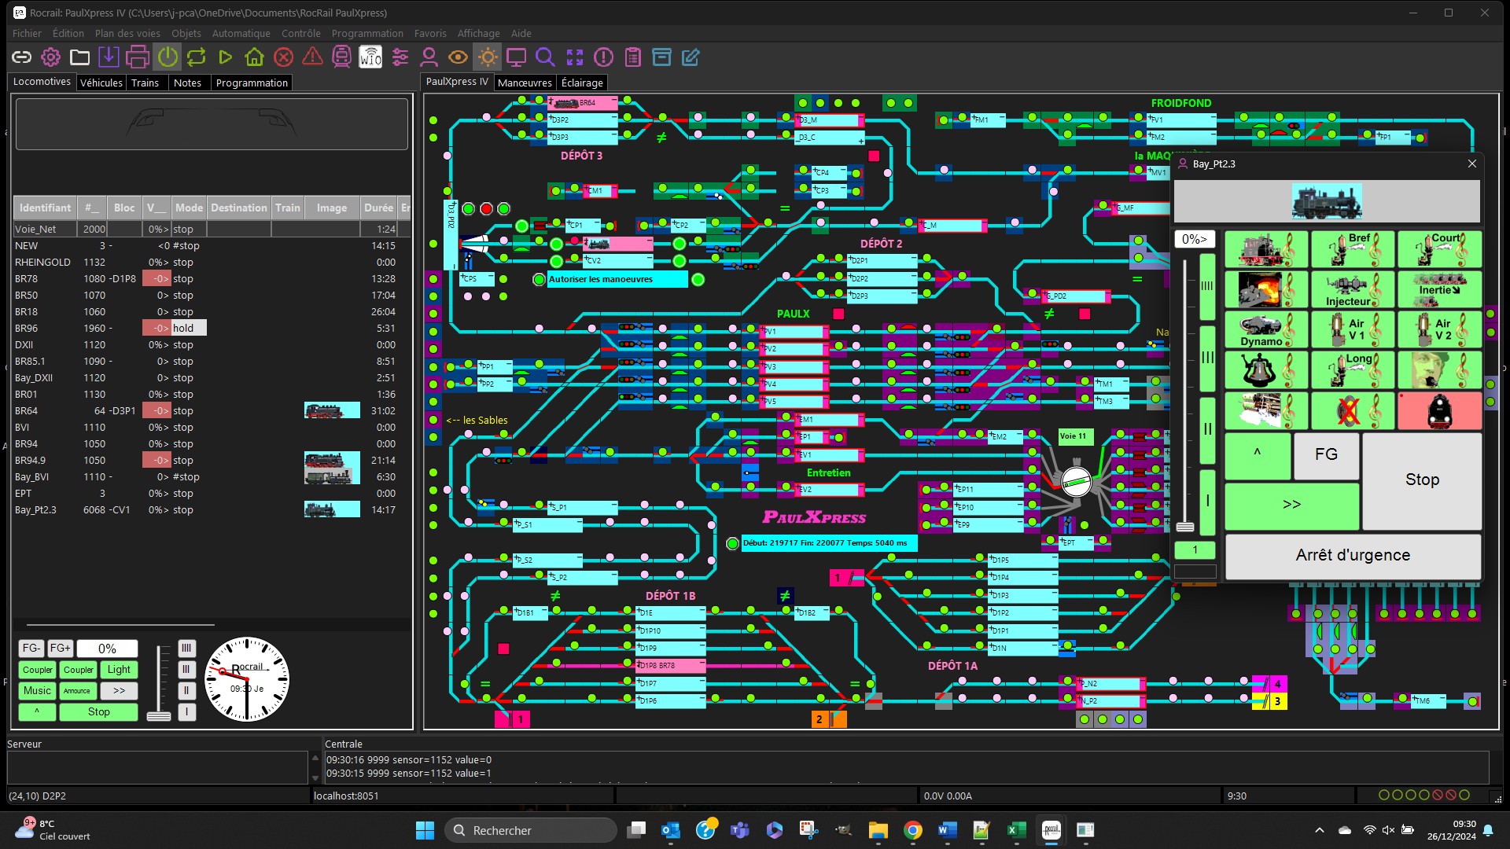Screen dimensions: 1510x849
Task: Toggle the Bref whistle sound function
Action: click(x=1353, y=249)
